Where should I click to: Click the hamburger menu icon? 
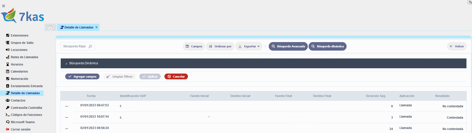pyautogui.click(x=4, y=6)
